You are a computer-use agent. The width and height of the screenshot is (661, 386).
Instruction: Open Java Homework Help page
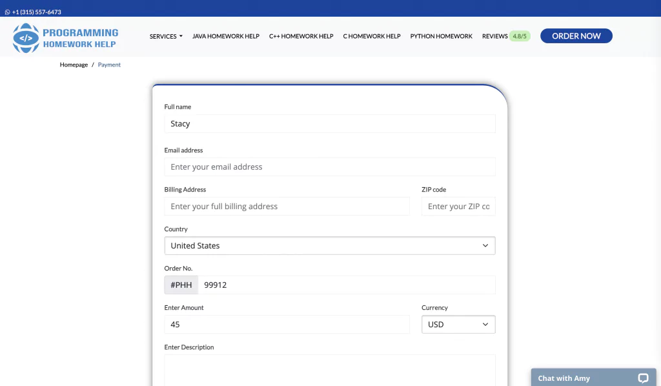pos(226,36)
